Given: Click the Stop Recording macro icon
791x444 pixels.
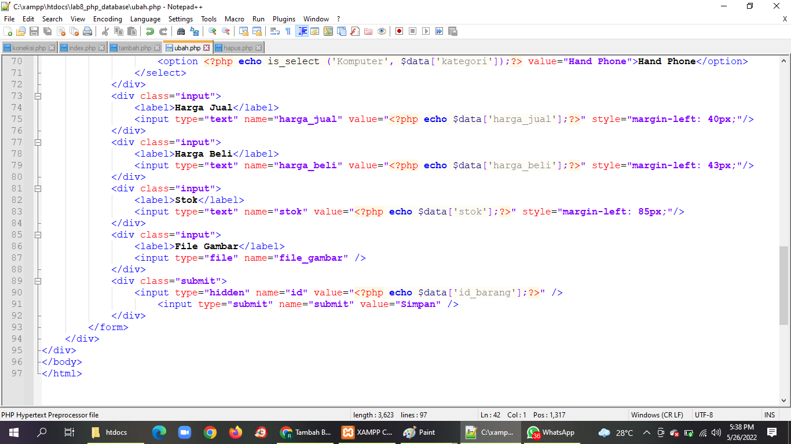Looking at the screenshot, I should coord(412,31).
